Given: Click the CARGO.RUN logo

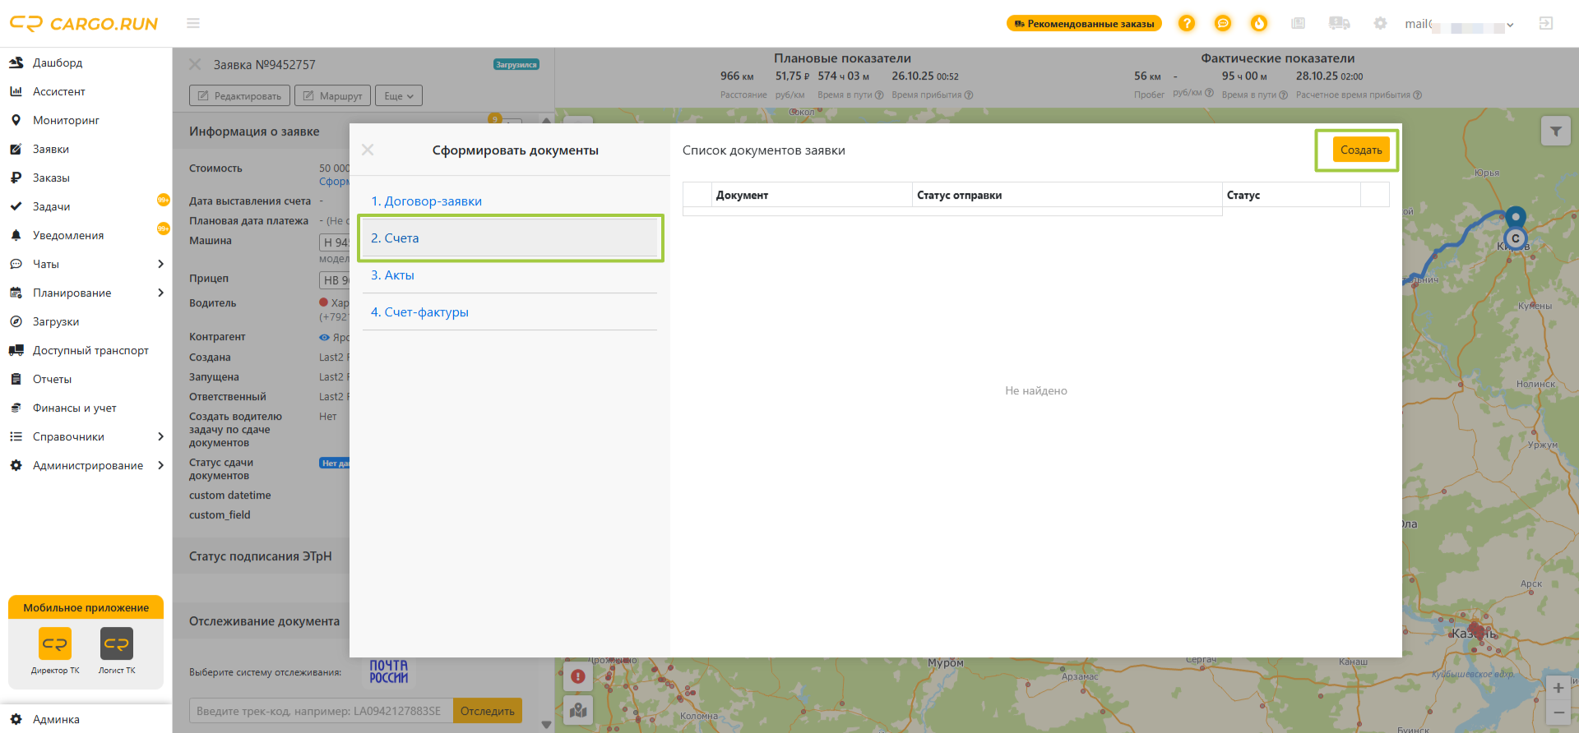Looking at the screenshot, I should click(x=83, y=24).
